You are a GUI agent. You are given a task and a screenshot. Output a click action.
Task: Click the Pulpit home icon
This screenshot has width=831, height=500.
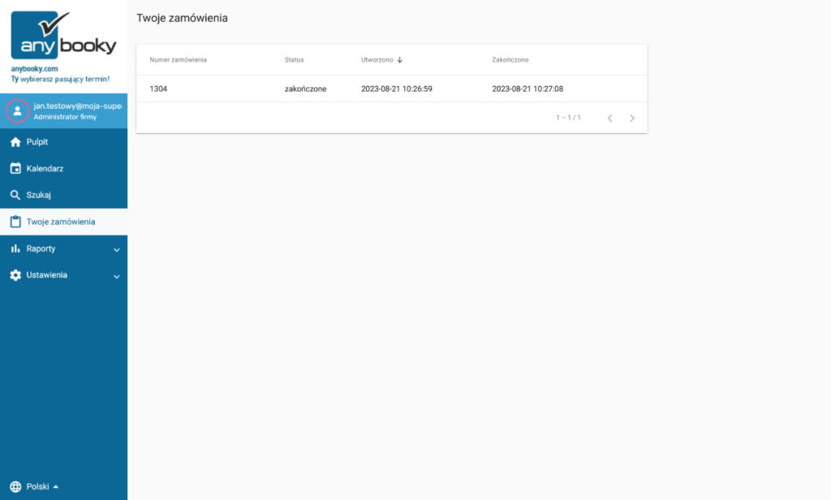point(15,142)
